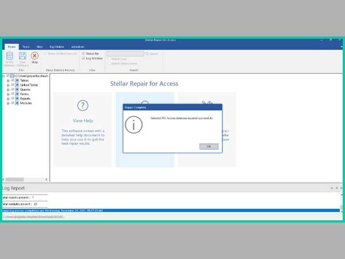Collapse the root database path node
The height and width of the screenshot is (259, 345).
3,76
